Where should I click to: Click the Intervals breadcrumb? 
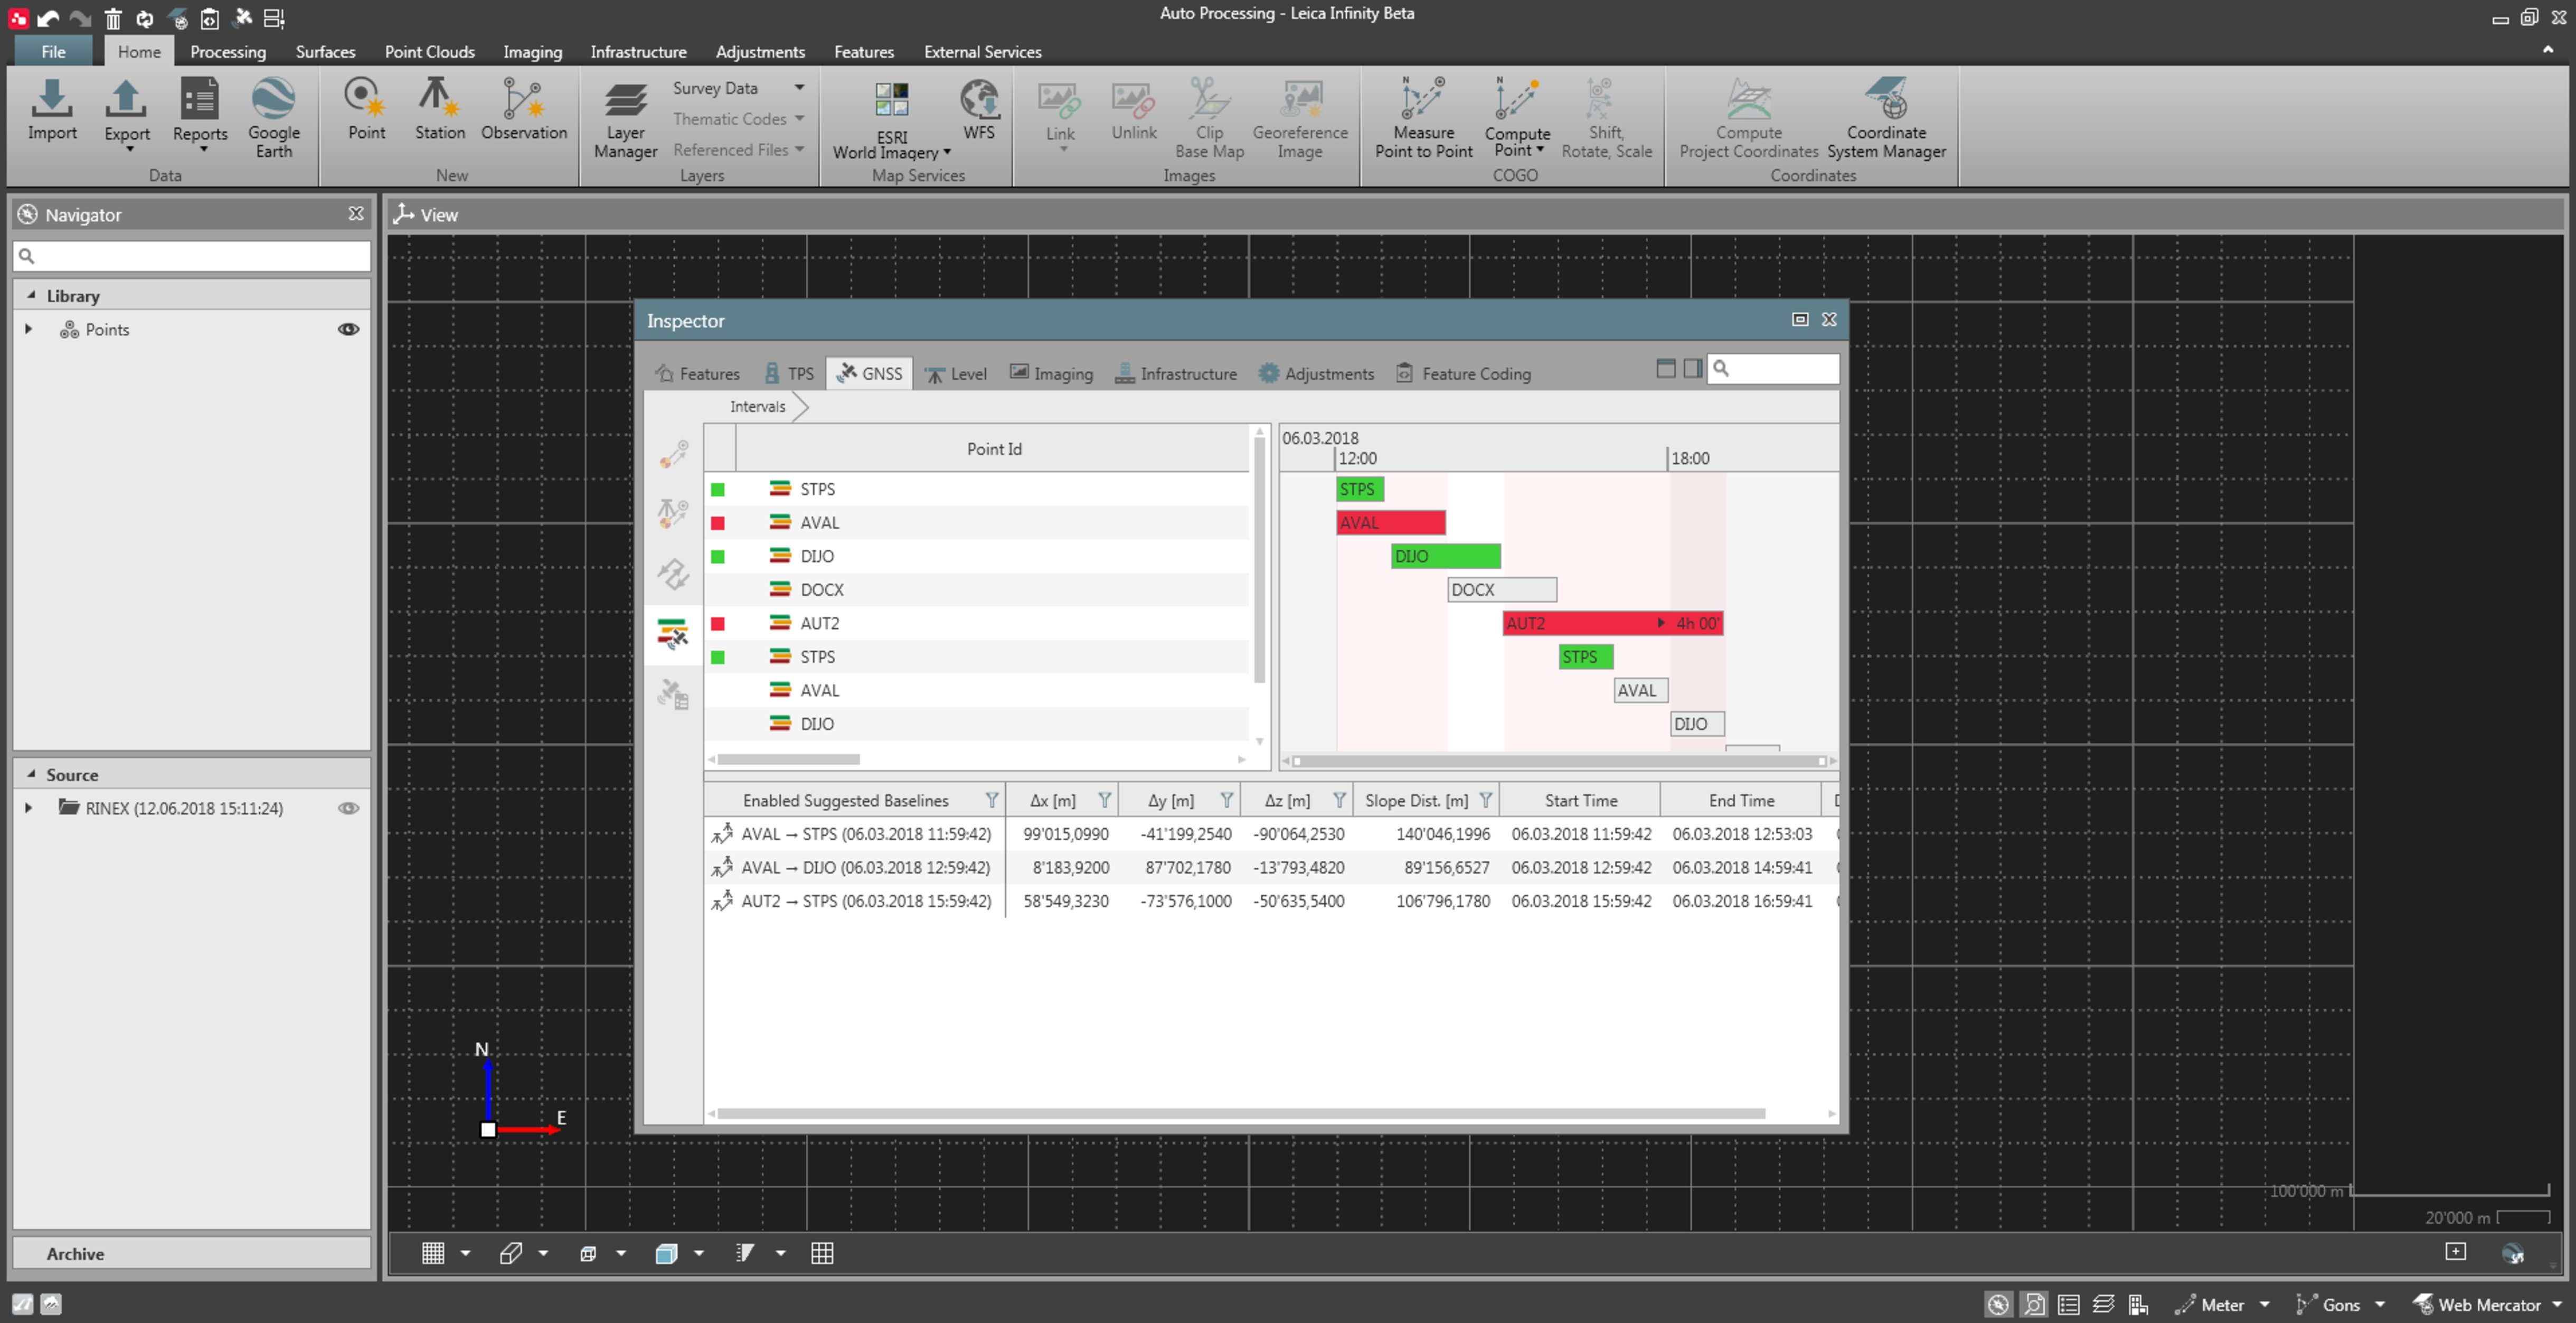coord(757,406)
